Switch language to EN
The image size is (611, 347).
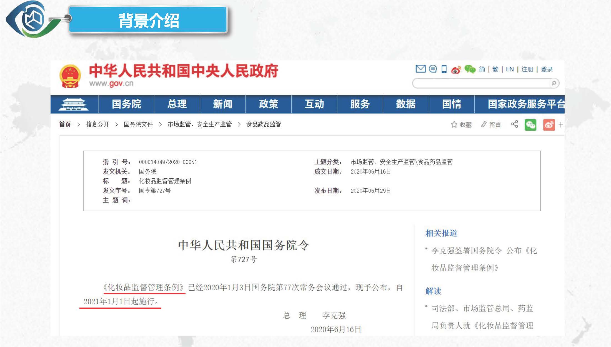(x=510, y=69)
